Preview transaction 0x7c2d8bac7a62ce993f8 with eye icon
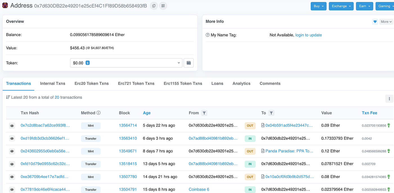394x193 pixels. tap(12, 126)
